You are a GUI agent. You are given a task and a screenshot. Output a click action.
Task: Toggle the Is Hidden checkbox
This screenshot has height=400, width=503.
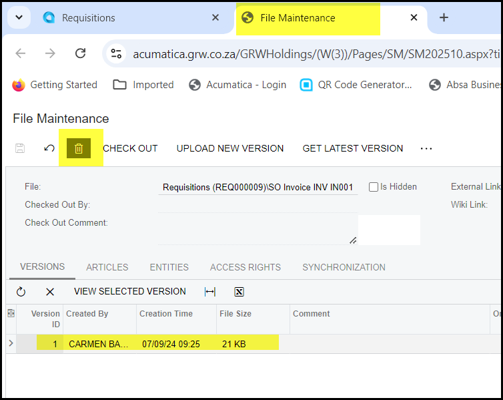click(x=374, y=187)
